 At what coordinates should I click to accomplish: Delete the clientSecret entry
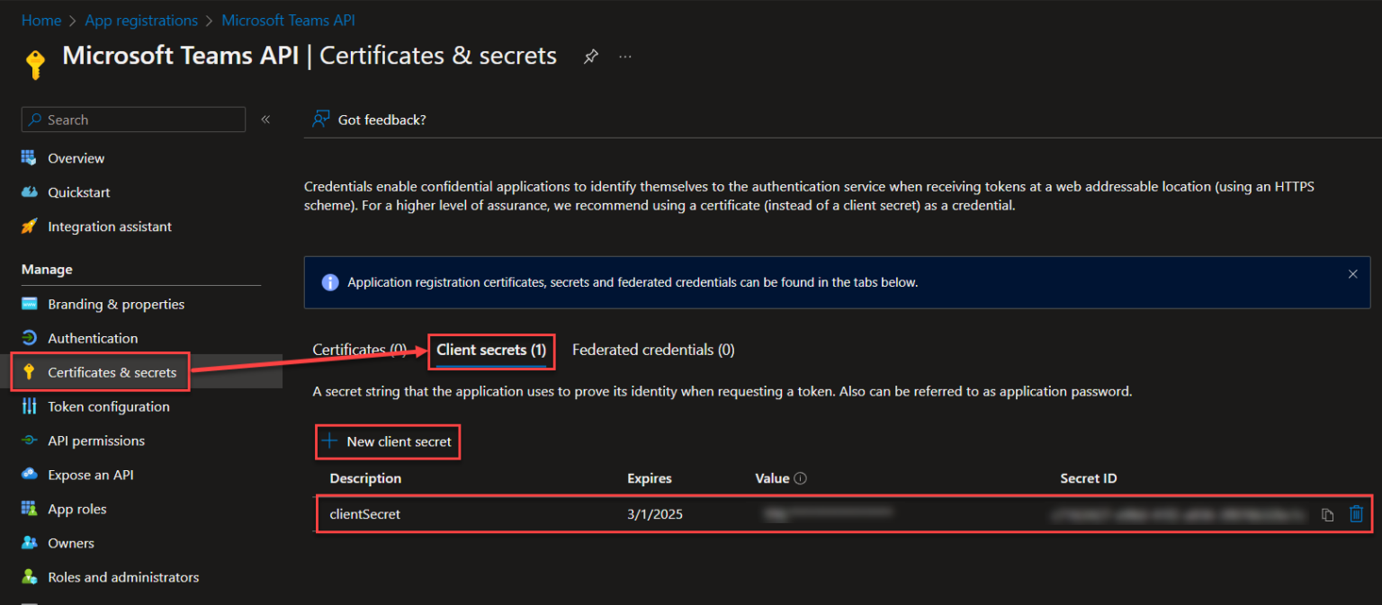point(1356,512)
